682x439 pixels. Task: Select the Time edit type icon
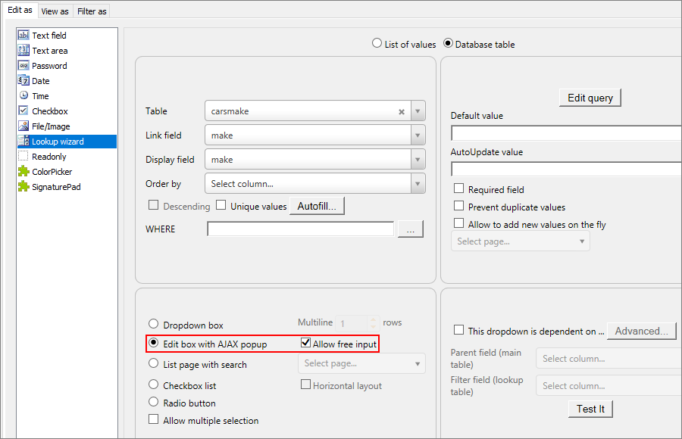[23, 95]
